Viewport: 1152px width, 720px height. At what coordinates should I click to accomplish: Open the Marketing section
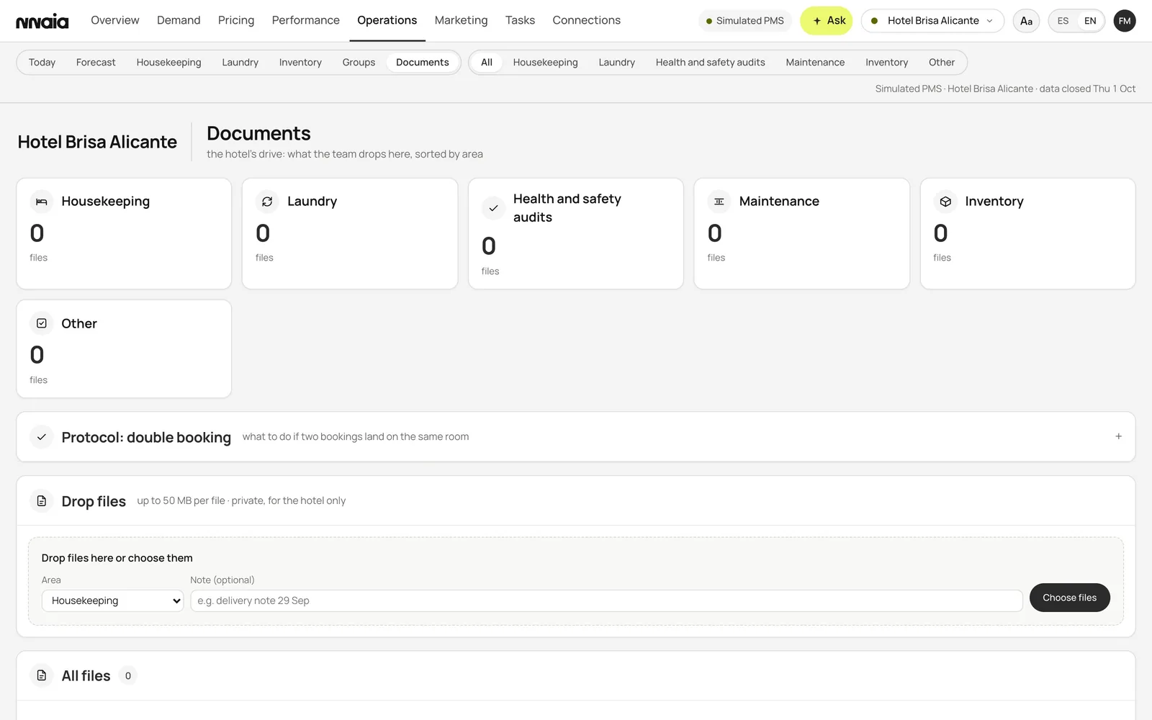click(461, 20)
